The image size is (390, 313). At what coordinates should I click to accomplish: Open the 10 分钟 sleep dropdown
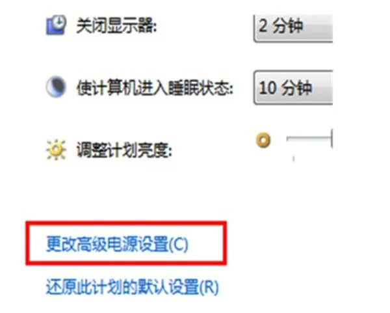293,87
